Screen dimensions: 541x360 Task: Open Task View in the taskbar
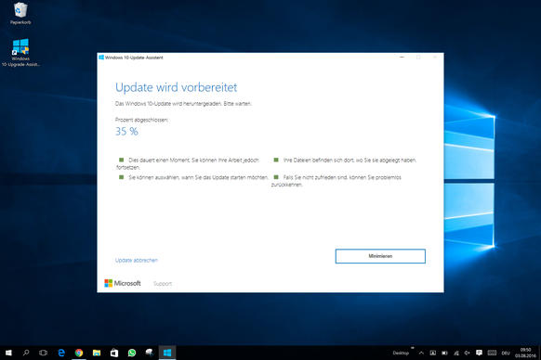tap(43, 353)
